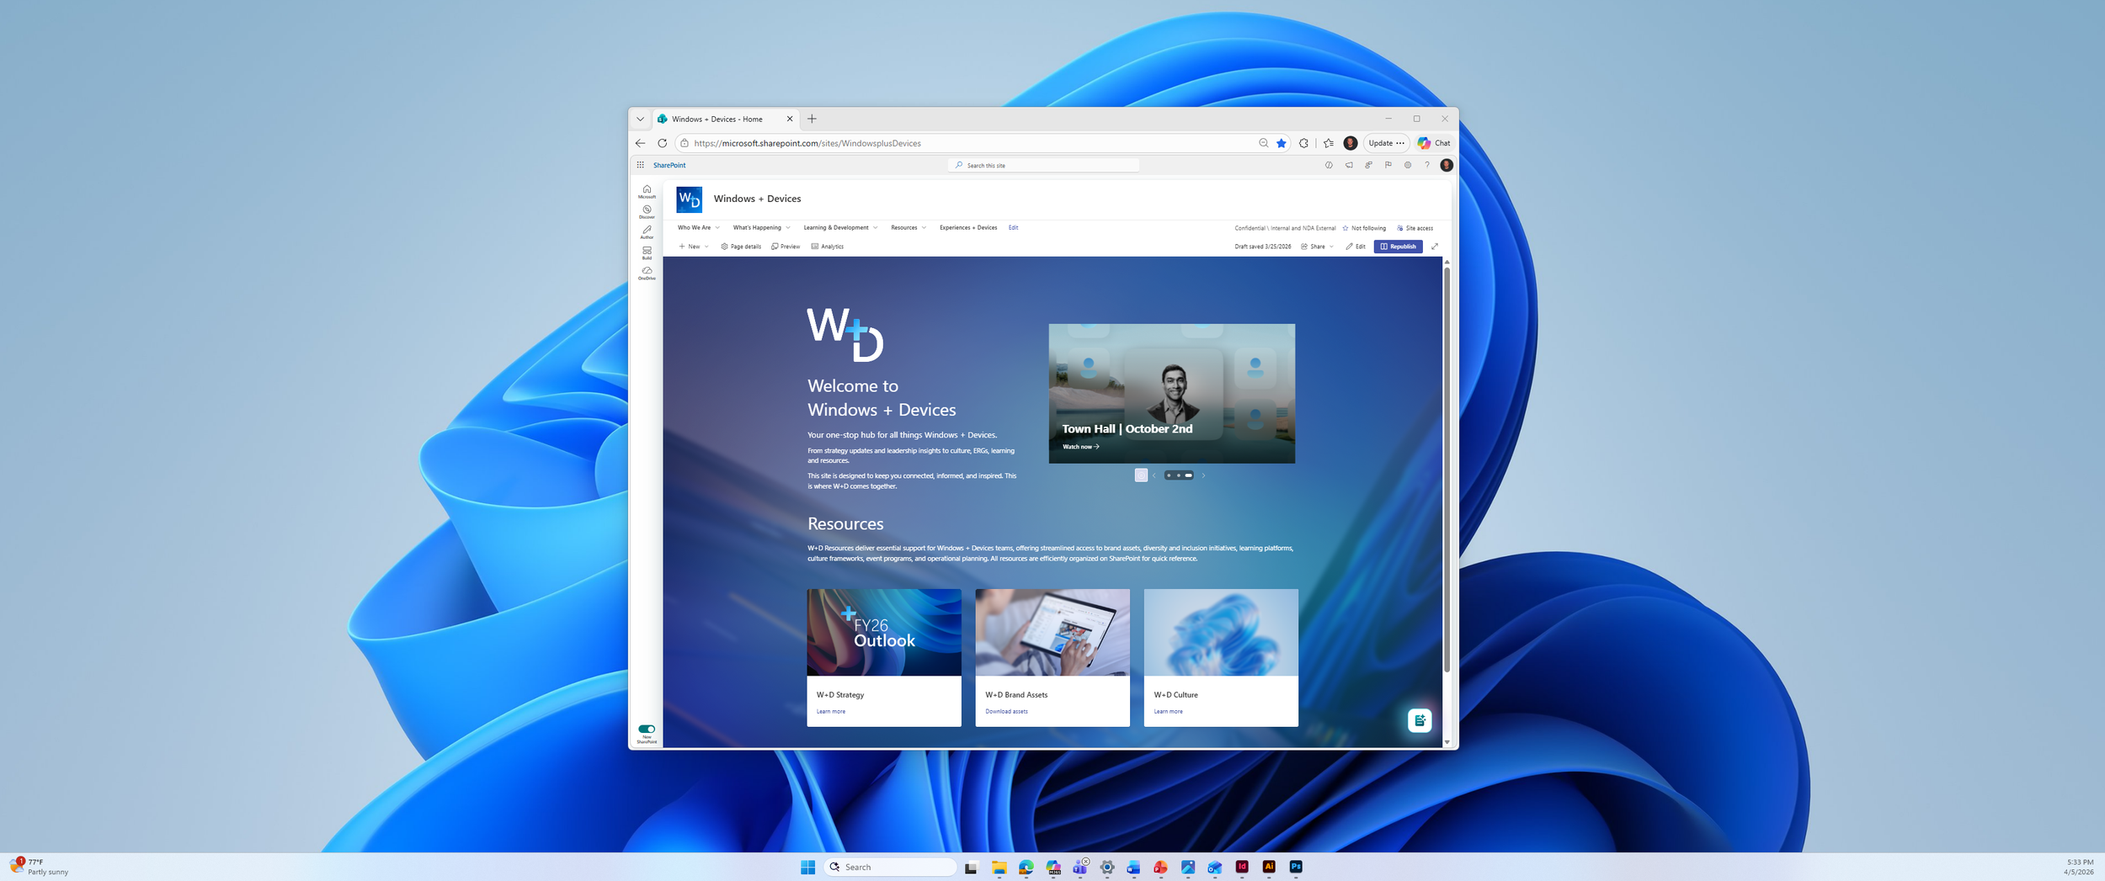2105x881 pixels.
Task: Refresh the page in the browser
Action: (x=662, y=143)
